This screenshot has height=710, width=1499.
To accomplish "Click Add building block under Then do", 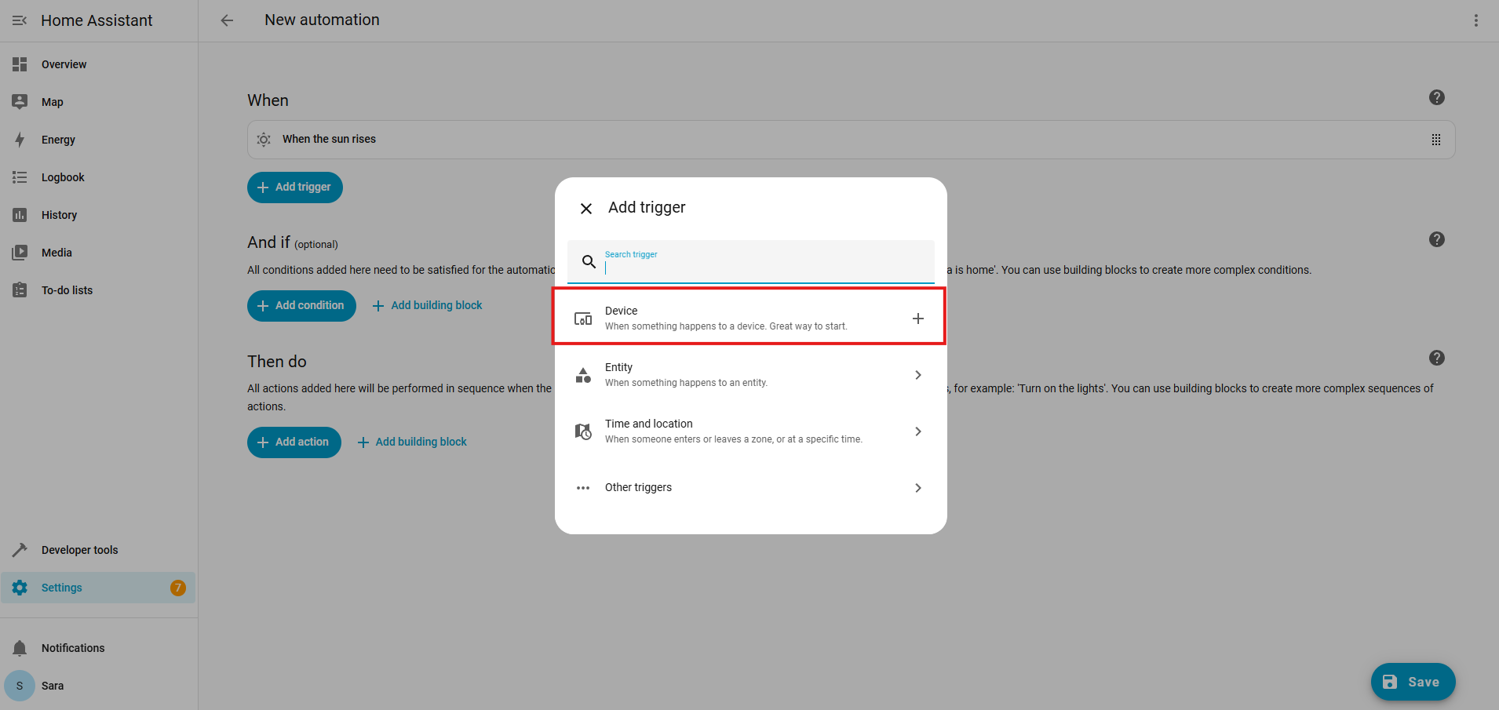I will pyautogui.click(x=412, y=442).
